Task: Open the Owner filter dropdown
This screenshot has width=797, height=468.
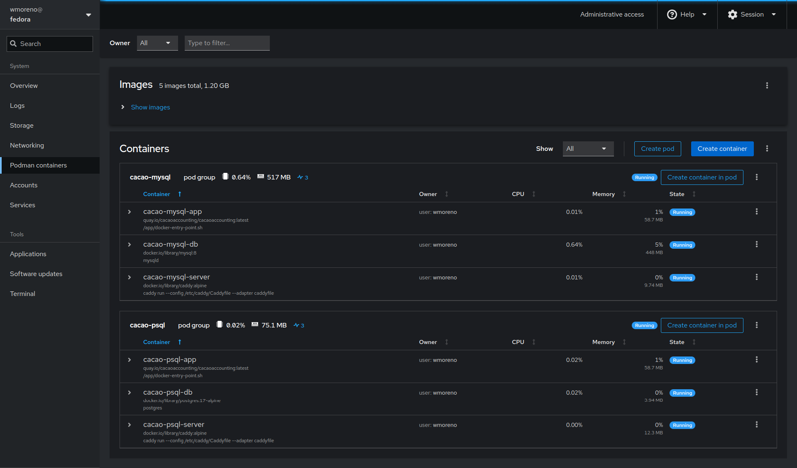Action: 157,43
